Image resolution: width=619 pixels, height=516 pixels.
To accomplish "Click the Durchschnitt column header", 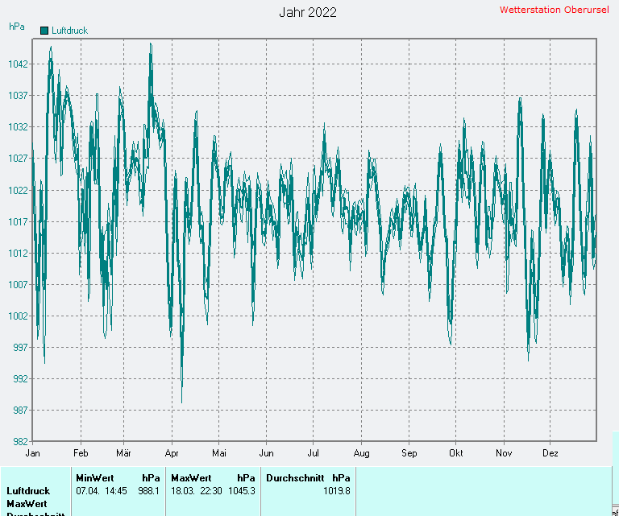I will 295,478.
